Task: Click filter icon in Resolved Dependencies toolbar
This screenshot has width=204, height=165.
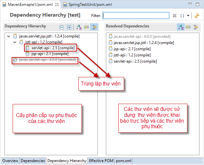Action: coord(195,27)
